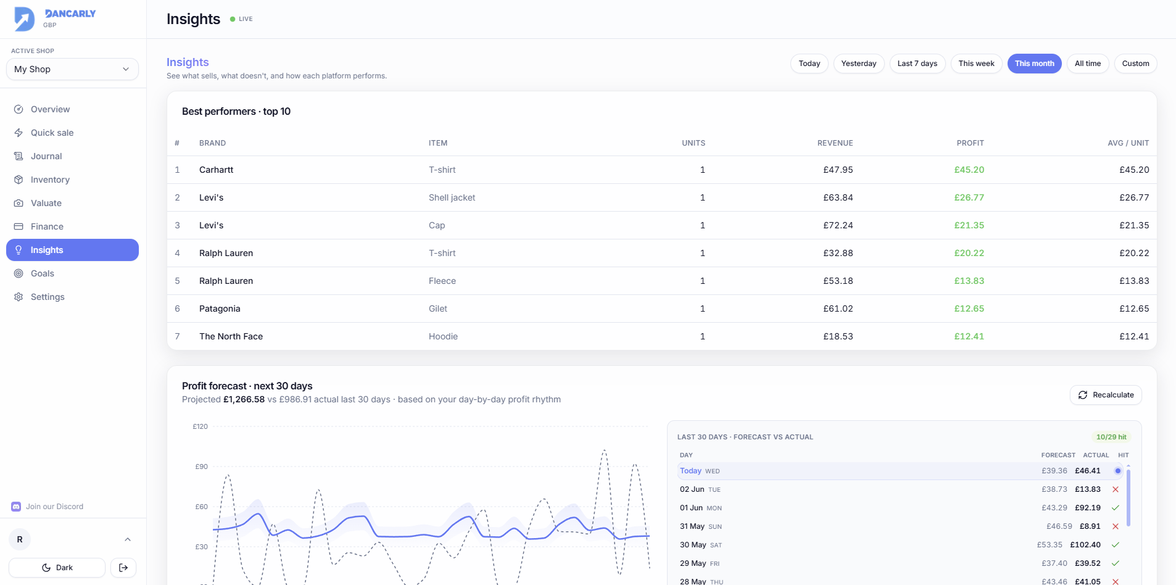Click the red cross for 31 May
Viewport: 1176px width, 585px height.
click(1116, 526)
